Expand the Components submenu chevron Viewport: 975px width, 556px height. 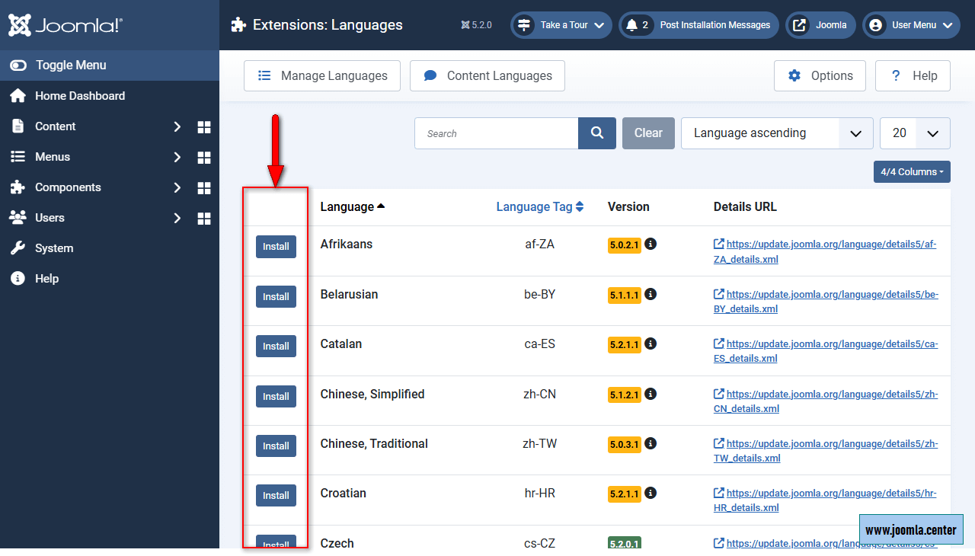pos(177,187)
